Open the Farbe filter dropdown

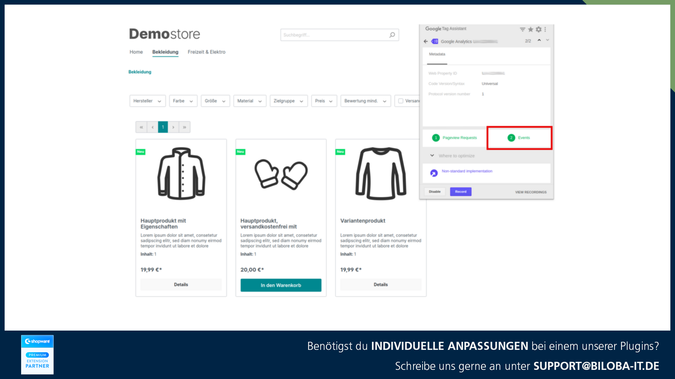pos(183,101)
